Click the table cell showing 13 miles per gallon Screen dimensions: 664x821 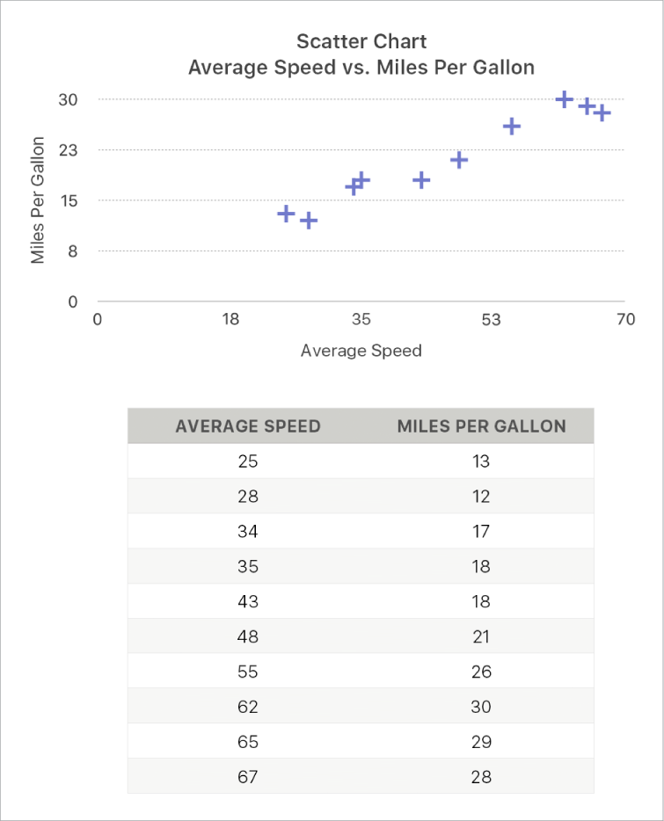point(481,461)
